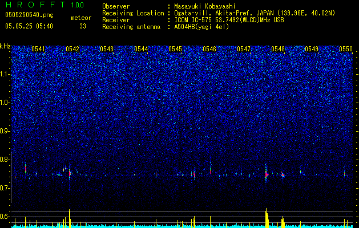Select the ICOM IC-575 53.7492 MHz receiver text

(229, 20)
